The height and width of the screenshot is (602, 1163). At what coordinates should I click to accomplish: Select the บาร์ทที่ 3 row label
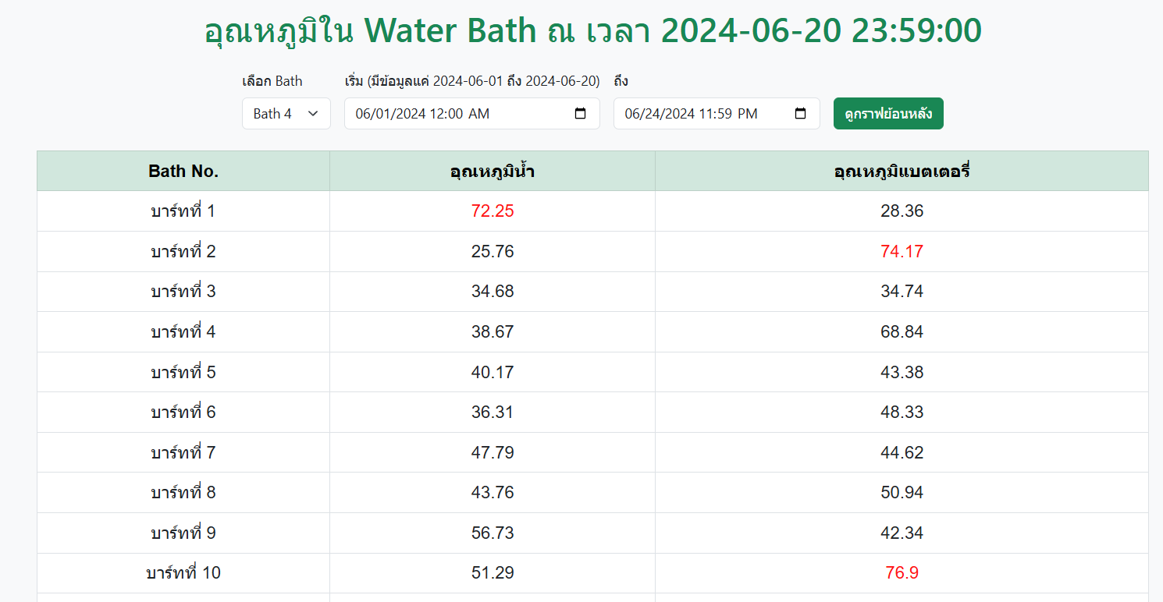coord(183,292)
